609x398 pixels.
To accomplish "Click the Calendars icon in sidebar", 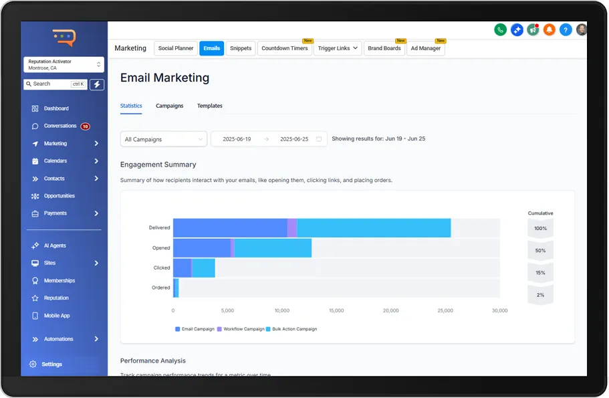I will [x=35, y=161].
